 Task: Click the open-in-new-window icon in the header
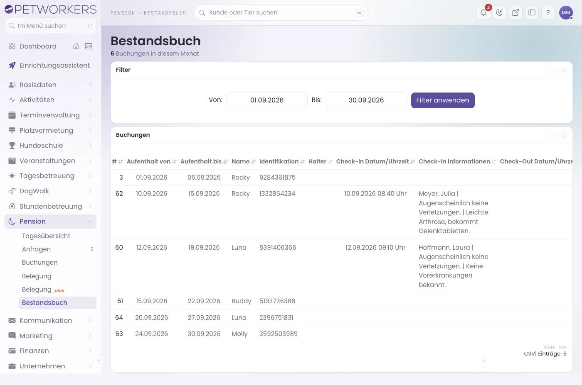click(515, 12)
